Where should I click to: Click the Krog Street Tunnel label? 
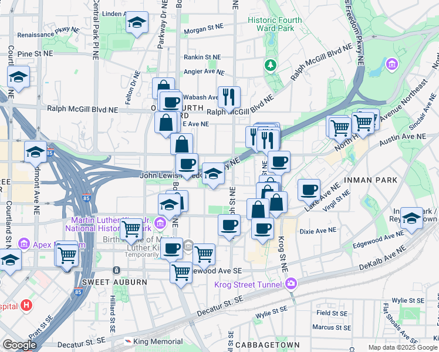click(x=248, y=285)
